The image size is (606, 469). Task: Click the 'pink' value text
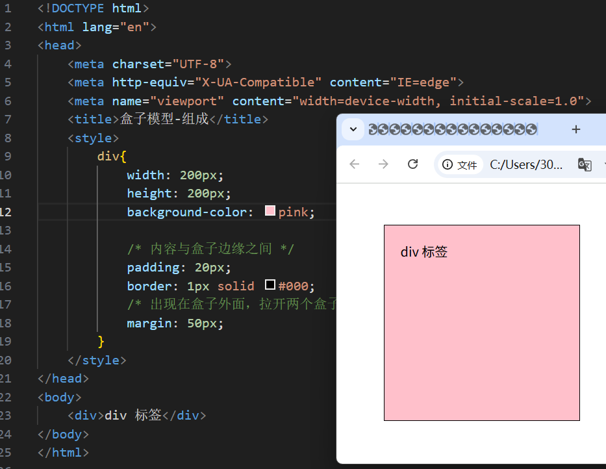(x=294, y=212)
